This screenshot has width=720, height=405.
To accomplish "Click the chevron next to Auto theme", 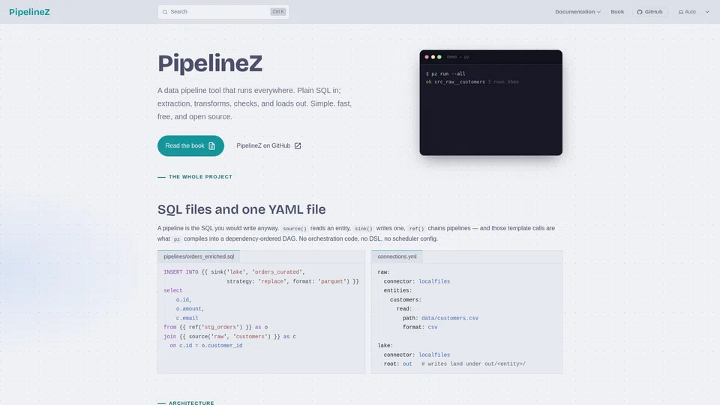I will click(x=707, y=12).
